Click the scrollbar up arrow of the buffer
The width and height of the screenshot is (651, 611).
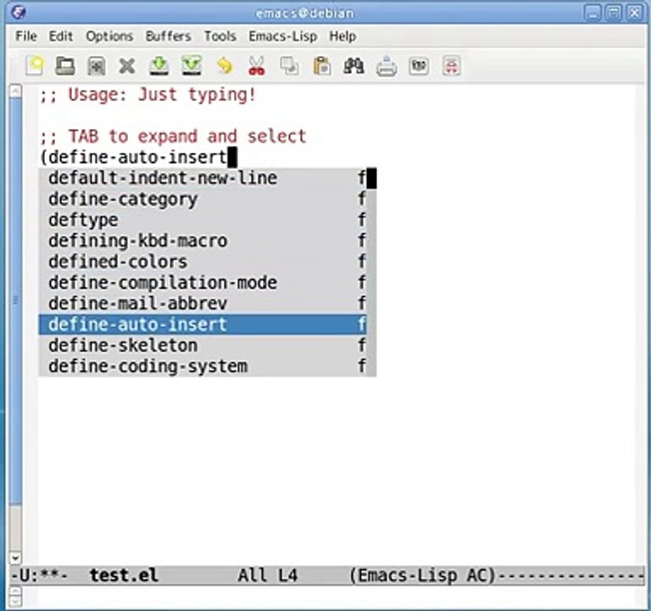15,91
